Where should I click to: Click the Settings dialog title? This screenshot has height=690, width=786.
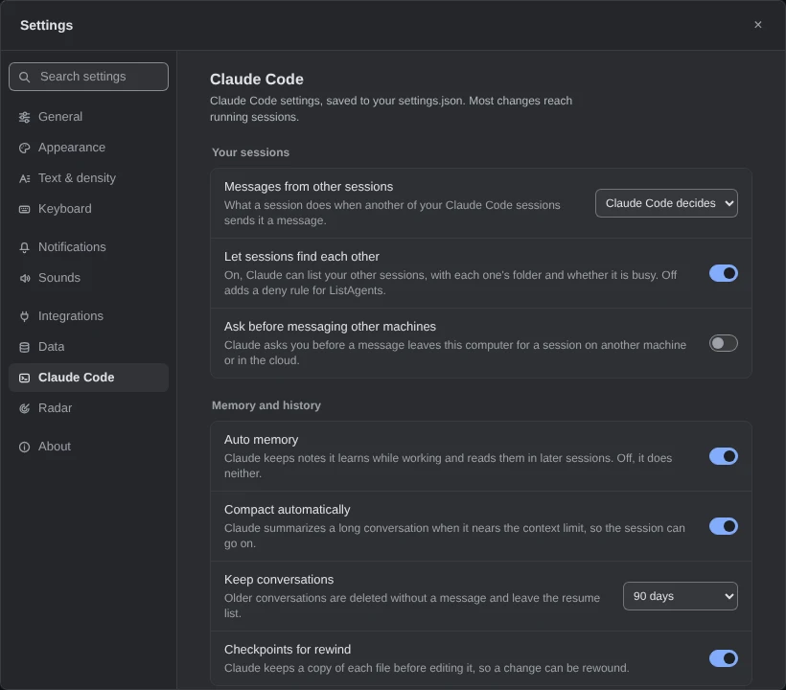pos(46,25)
